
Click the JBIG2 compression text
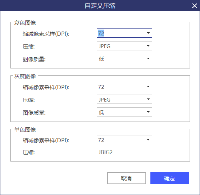pos(105,152)
